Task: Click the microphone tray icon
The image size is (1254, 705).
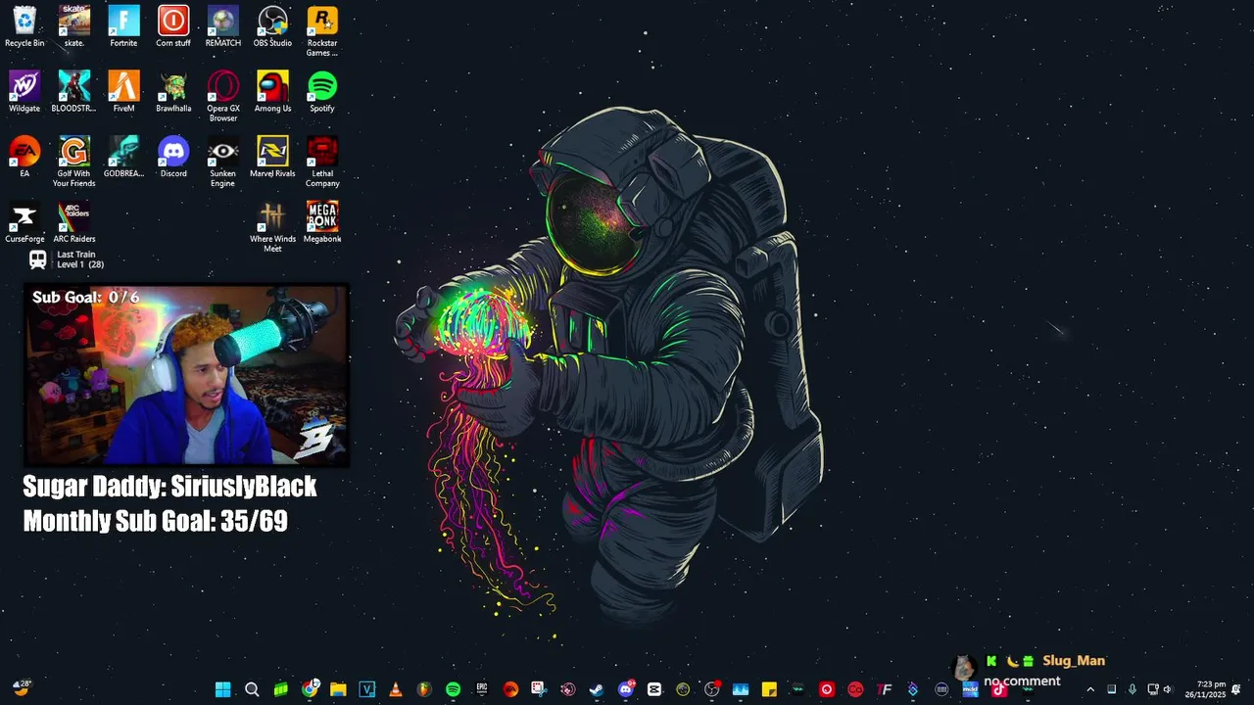Action: click(1133, 689)
